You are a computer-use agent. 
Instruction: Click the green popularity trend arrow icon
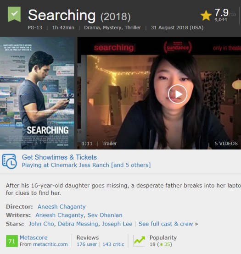[x=139, y=241]
